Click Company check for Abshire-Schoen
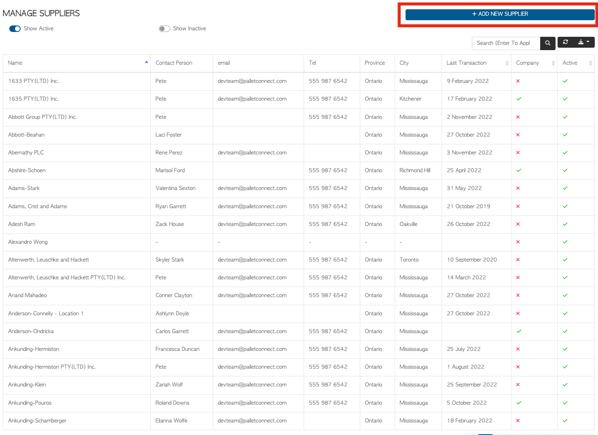The image size is (598, 435). [519, 171]
